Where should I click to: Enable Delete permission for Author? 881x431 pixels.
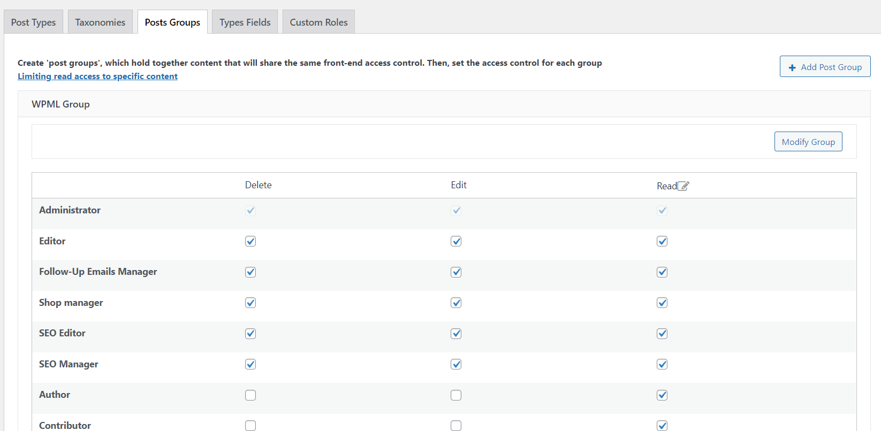point(250,395)
